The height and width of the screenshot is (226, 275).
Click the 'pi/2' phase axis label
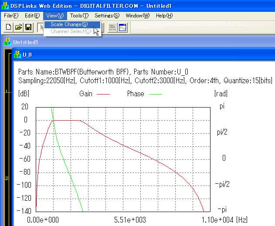tap(222, 132)
